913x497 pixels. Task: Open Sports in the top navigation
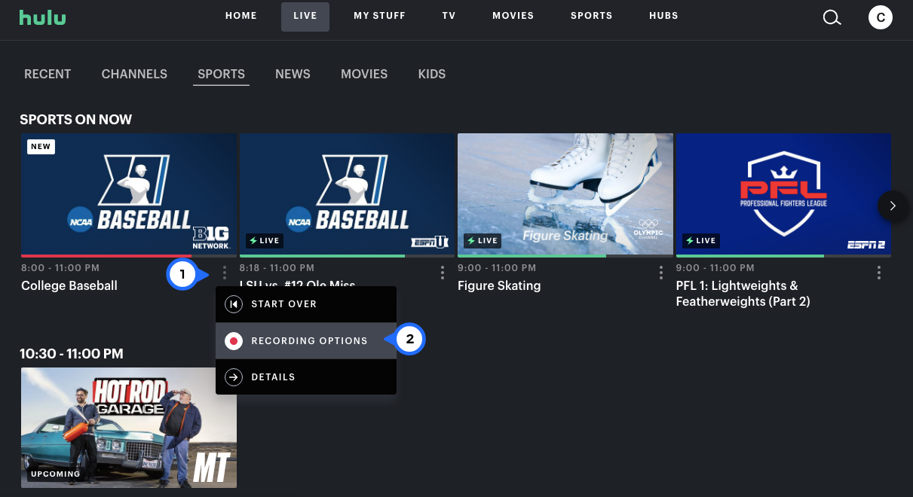point(592,16)
